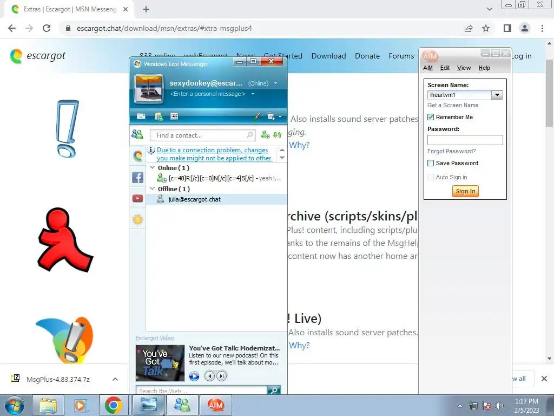
Task: Open the Help menu in AIM window
Action: [484, 68]
